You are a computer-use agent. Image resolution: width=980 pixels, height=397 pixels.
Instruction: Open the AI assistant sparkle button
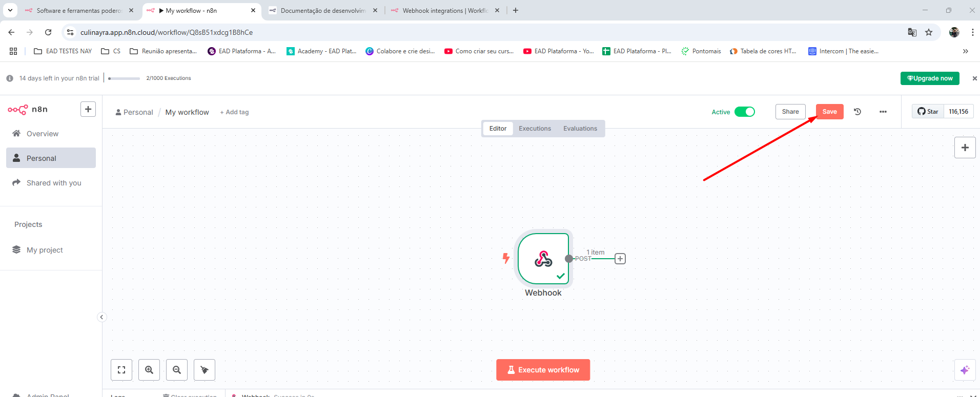click(x=965, y=370)
